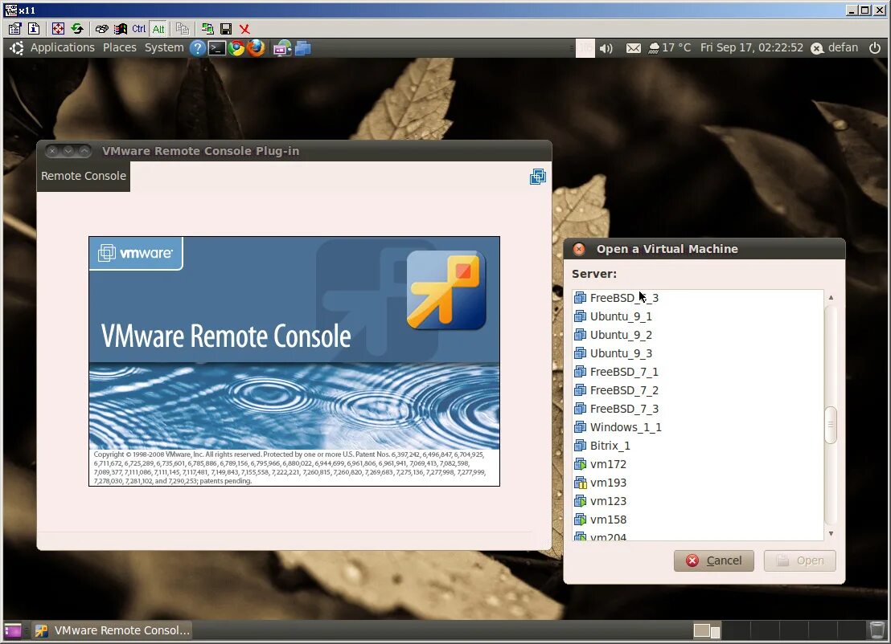
Task: Roll up VMware Remote Console Plug-in window
Action: [84, 151]
